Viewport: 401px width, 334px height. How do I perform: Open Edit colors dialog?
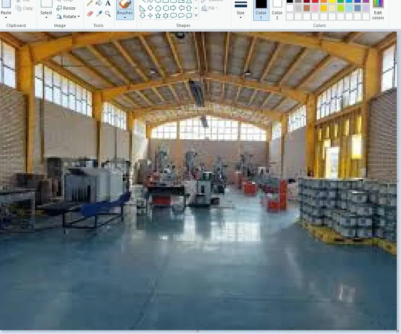pyautogui.click(x=378, y=11)
